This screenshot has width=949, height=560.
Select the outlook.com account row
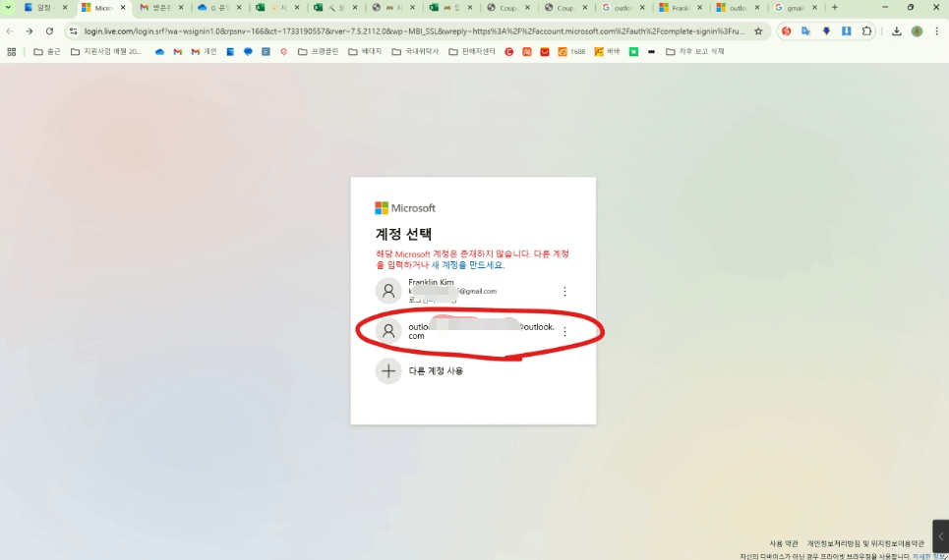(473, 331)
